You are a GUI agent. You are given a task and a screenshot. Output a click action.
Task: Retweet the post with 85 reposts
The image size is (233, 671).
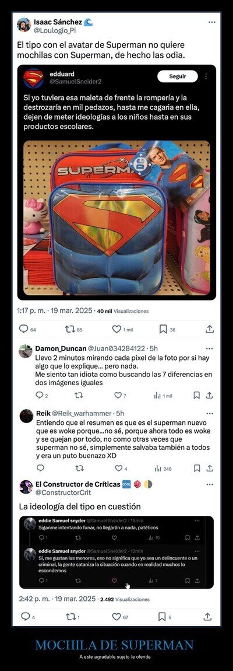[69, 328]
